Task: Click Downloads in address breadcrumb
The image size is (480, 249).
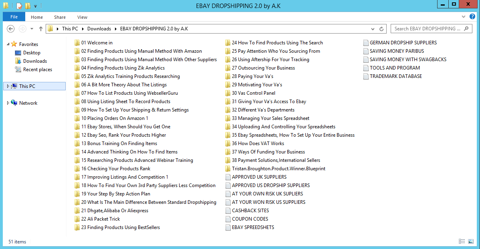Action: point(99,29)
